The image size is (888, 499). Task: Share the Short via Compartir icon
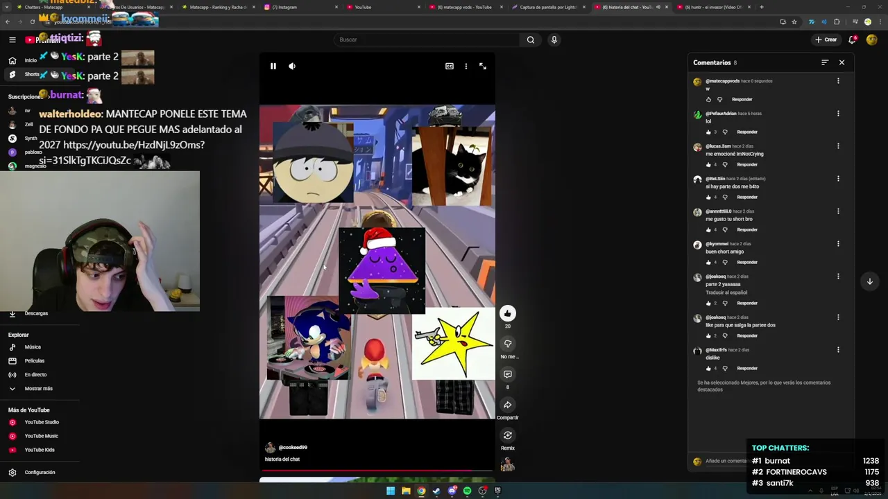click(508, 405)
